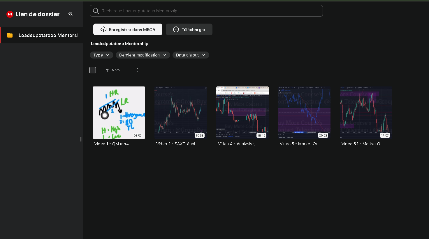Toggle the select all files checkbox
This screenshot has height=239, width=429.
pos(93,70)
